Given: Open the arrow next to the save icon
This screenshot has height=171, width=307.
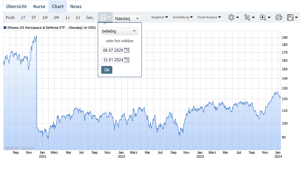Looking at the screenshot, I should click(296, 18).
